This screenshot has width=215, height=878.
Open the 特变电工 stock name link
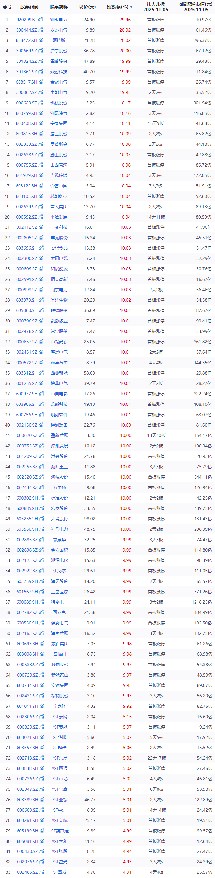tap(59, 602)
